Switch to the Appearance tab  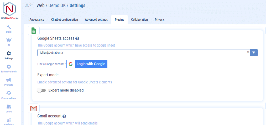point(37,20)
